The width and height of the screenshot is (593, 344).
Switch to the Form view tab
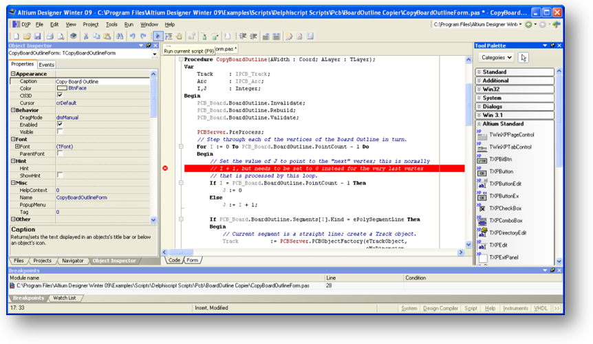[x=192, y=260]
